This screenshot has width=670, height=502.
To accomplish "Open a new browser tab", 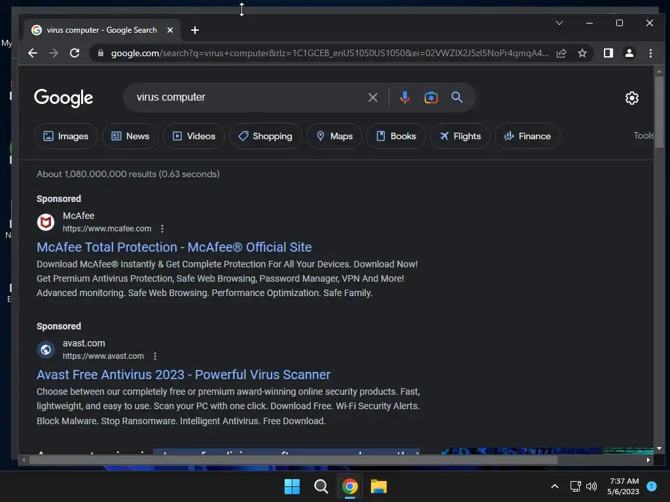I will coord(195,30).
